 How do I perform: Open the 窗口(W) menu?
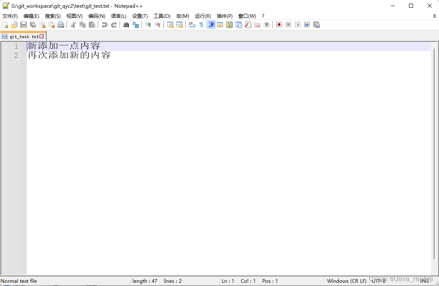247,16
